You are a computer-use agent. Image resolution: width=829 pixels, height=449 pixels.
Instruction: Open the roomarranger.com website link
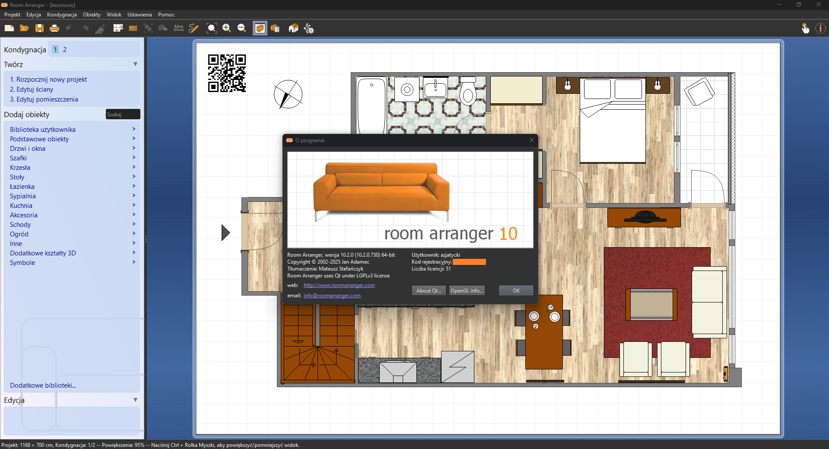tap(339, 285)
